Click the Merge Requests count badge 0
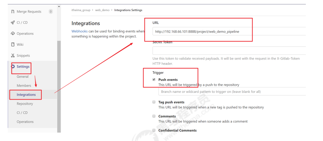Screen dimensions: 323x141 51,11
